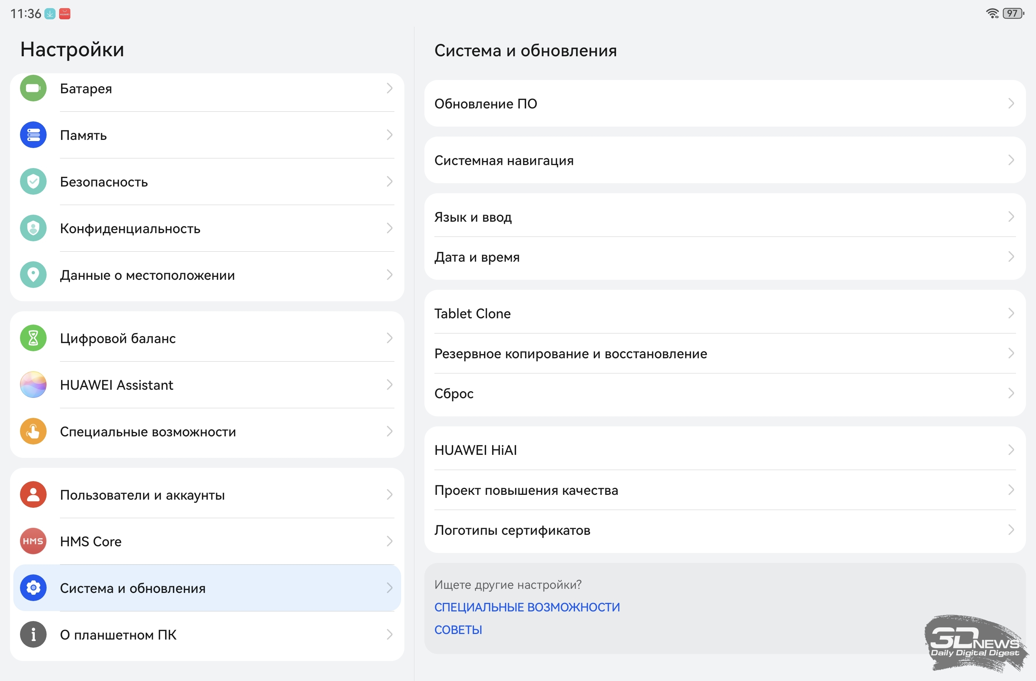
Task: Click the Security shield icon
Action: coord(33,182)
